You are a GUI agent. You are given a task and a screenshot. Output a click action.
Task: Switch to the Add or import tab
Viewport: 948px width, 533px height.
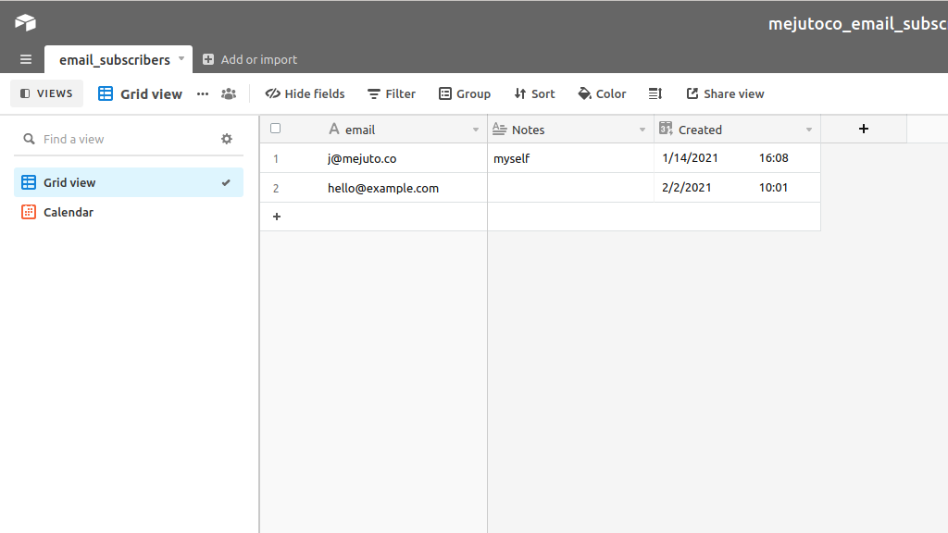click(x=249, y=59)
